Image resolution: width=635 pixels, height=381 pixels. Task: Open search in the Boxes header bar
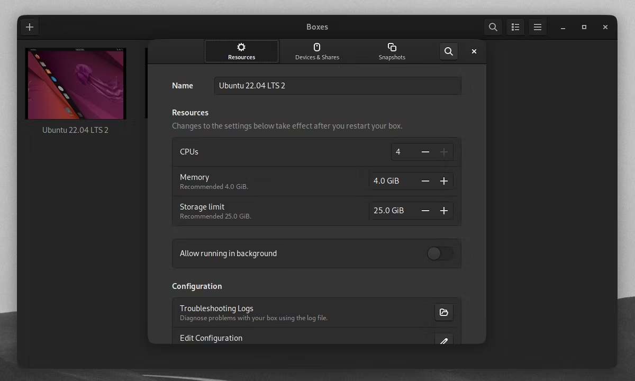(493, 27)
